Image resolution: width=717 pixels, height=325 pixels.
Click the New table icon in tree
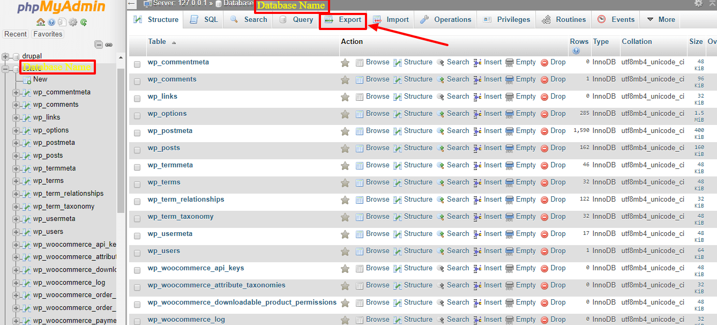(x=27, y=79)
